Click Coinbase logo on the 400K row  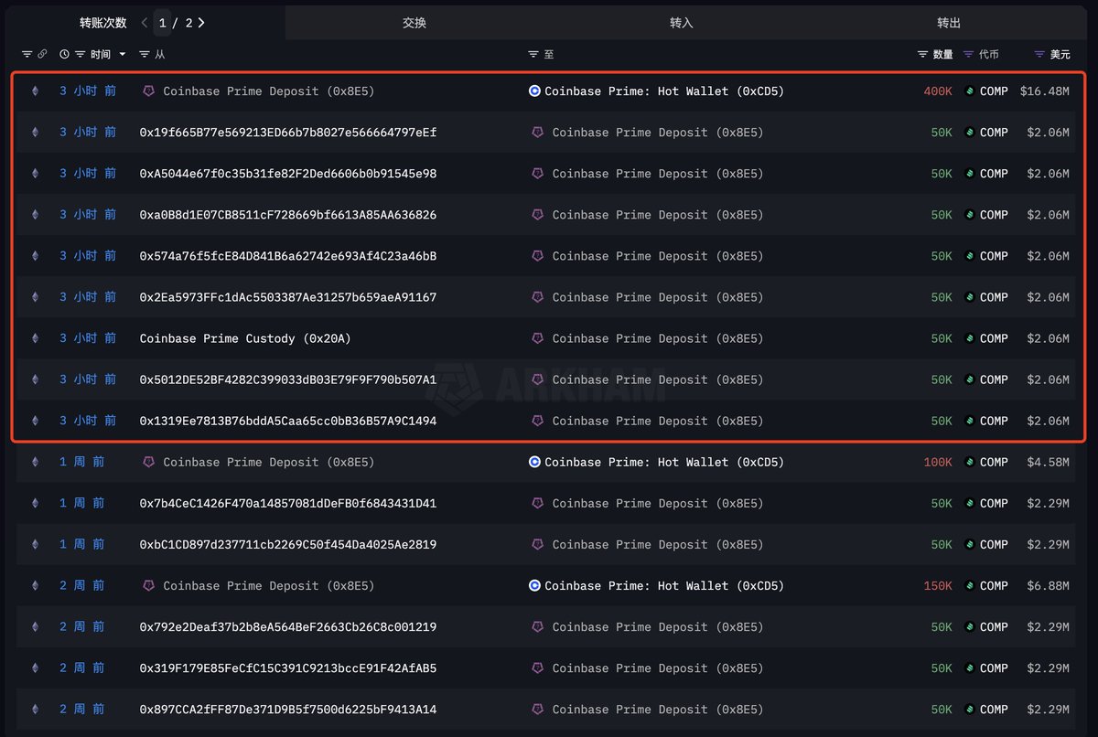click(534, 91)
